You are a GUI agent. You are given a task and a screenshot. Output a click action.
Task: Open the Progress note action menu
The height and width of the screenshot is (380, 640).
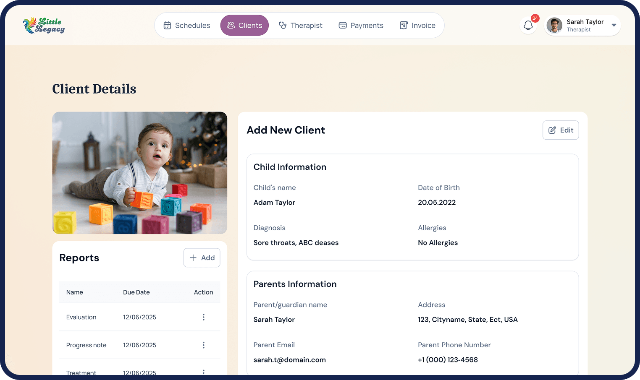204,345
